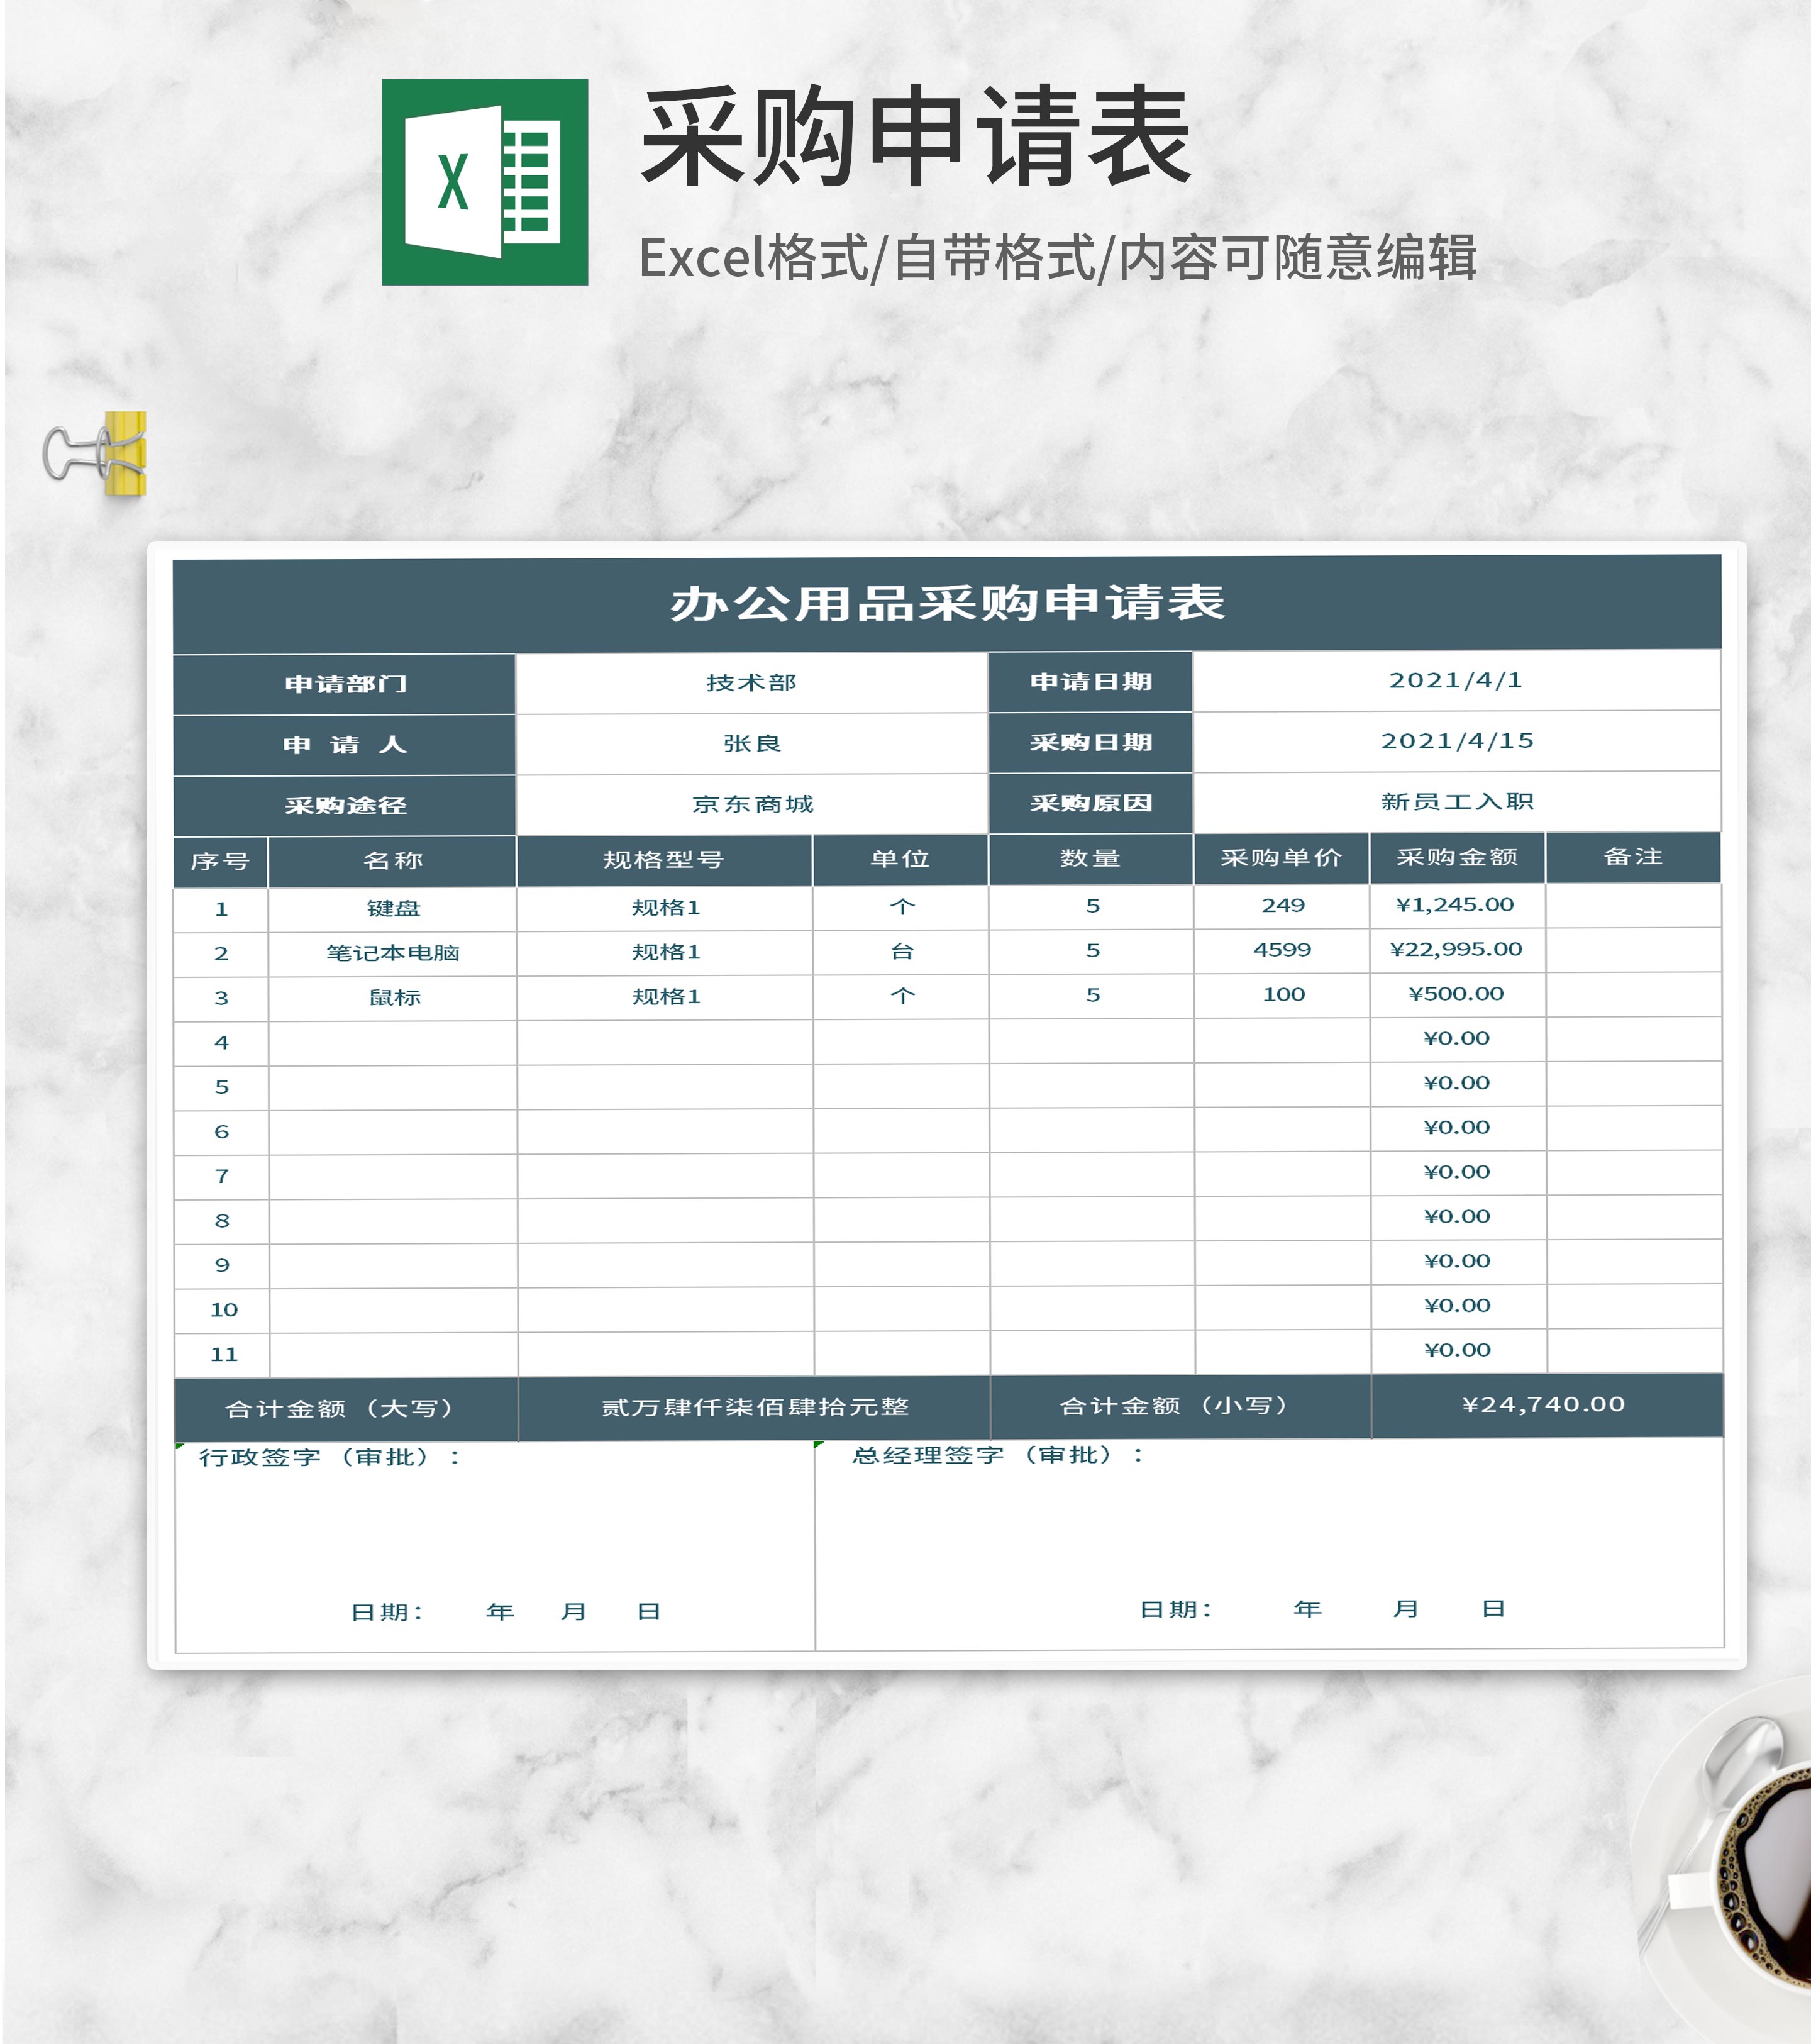
Task: Select the 笔记本电脑 entry in row 2
Action: tap(392, 952)
